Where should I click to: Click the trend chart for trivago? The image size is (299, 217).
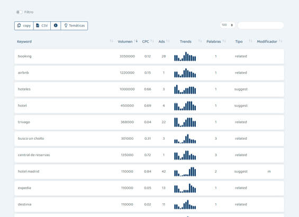click(x=185, y=122)
